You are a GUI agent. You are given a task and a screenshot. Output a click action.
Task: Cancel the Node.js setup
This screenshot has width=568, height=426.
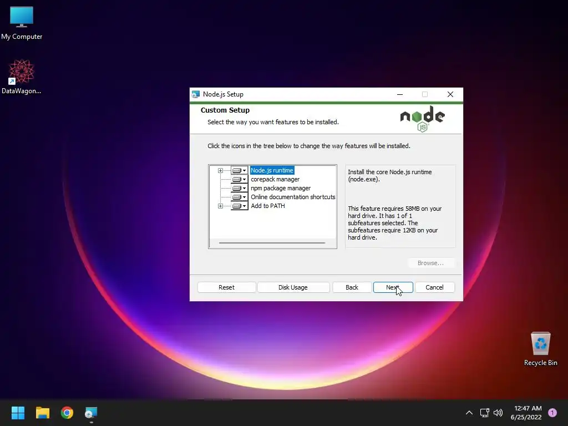434,287
